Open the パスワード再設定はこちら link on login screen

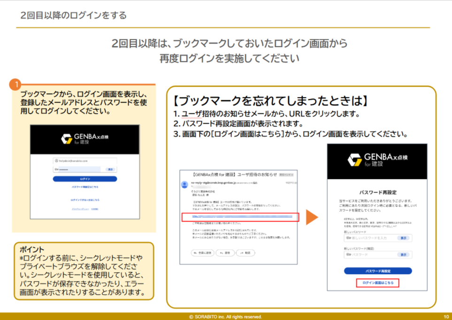click(x=85, y=186)
